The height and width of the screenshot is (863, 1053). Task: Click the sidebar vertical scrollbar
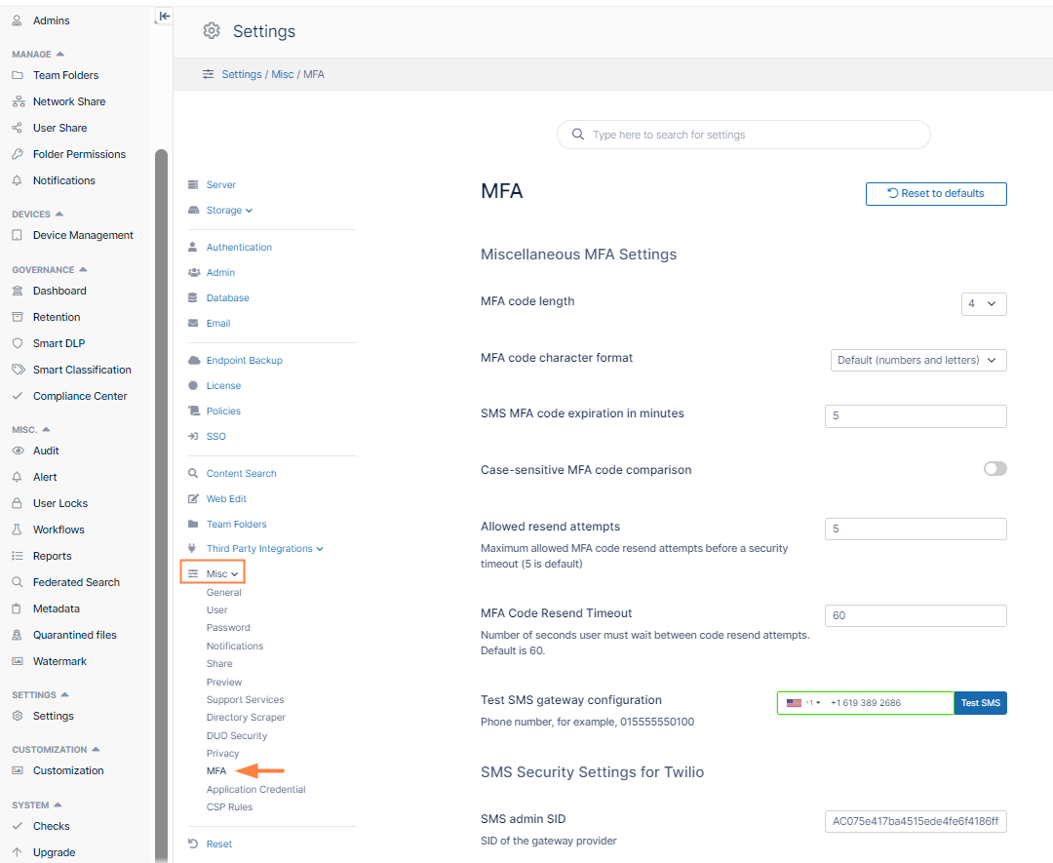click(161, 504)
